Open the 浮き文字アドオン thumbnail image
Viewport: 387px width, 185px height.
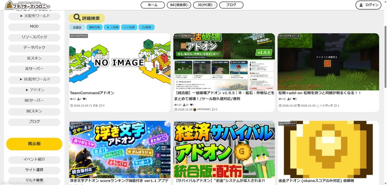120,149
